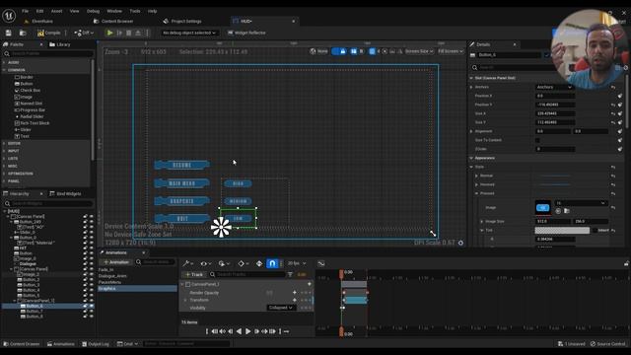
Task: Expand the Input palette category
Action: pyautogui.click(x=4, y=151)
